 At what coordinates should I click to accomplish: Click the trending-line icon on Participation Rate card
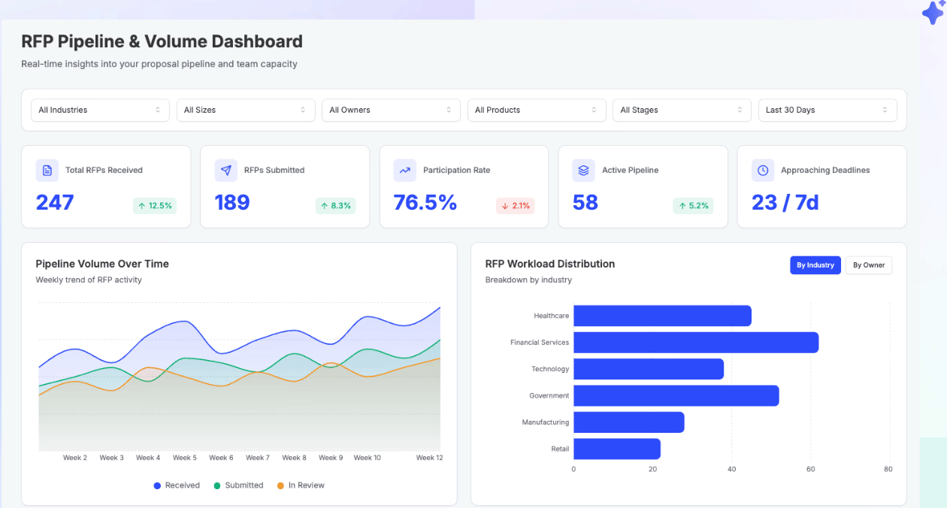(x=404, y=170)
